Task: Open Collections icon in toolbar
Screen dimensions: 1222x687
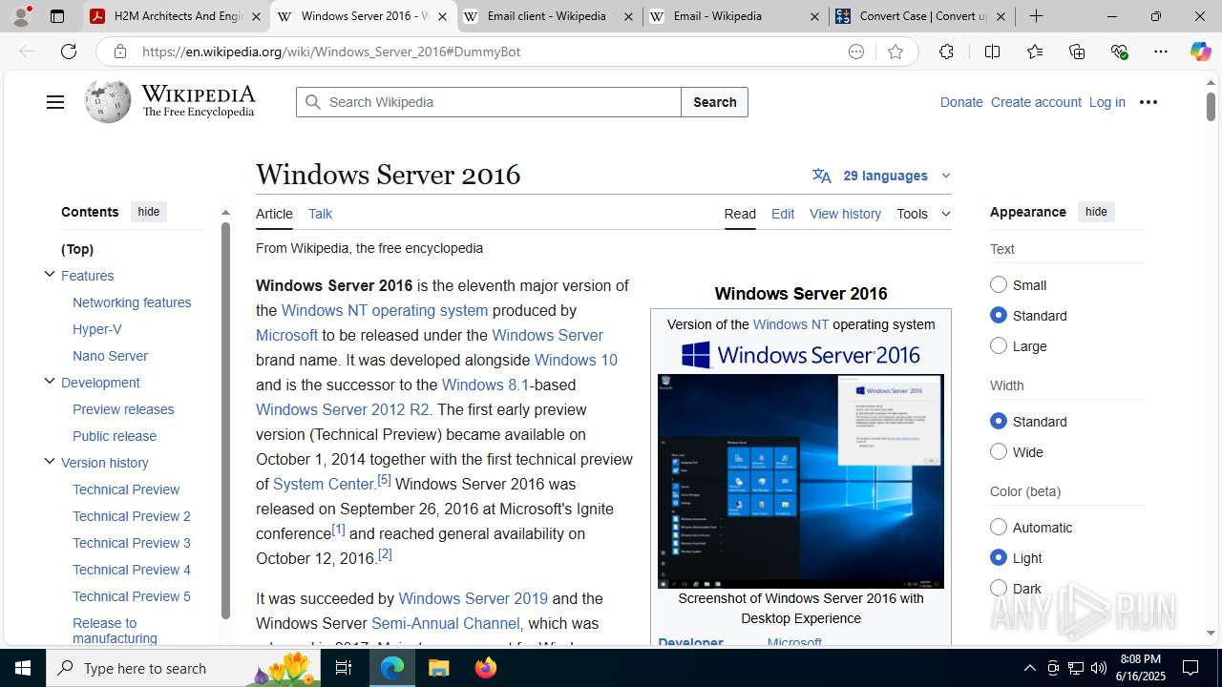Action: 1077,52
